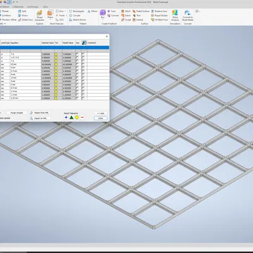Click the Plane work feature icon
This screenshot has width=253, height=253.
point(50,13)
